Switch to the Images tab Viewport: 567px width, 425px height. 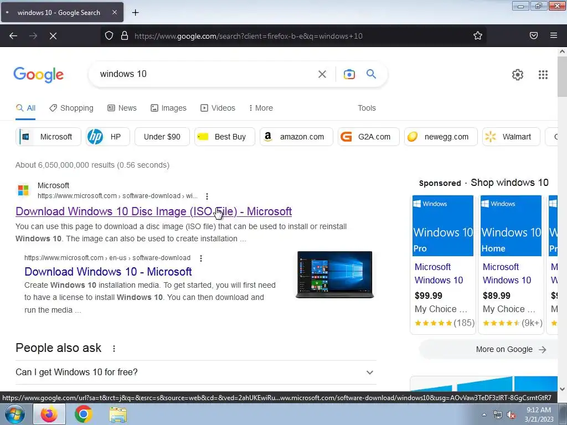[168, 108]
